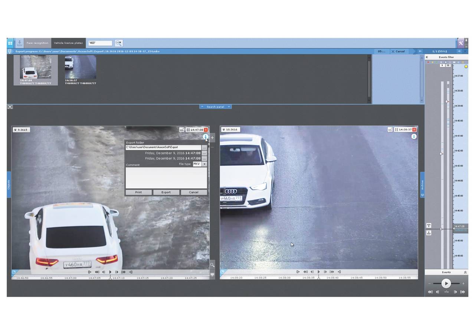Click the magnifier search icon beside camera 9.3615
The width and height of the screenshot is (475, 335).
point(212,265)
